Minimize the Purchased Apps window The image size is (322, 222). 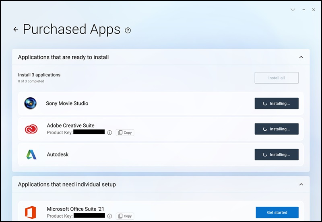pos(303,10)
